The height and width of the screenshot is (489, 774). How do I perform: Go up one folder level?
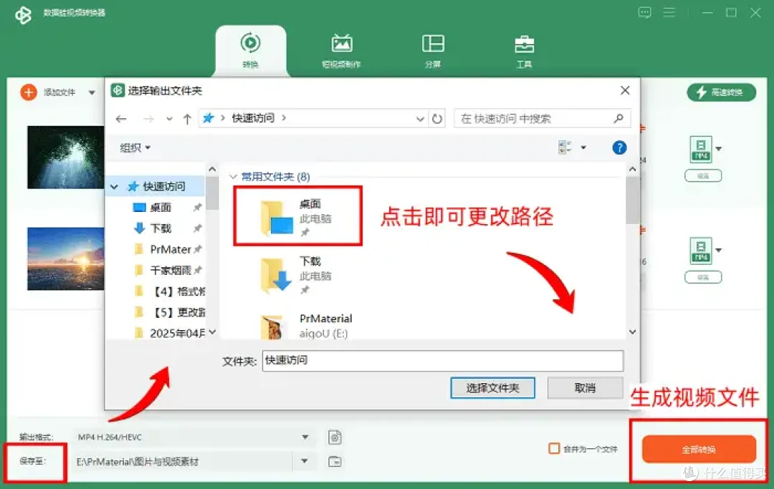point(187,119)
